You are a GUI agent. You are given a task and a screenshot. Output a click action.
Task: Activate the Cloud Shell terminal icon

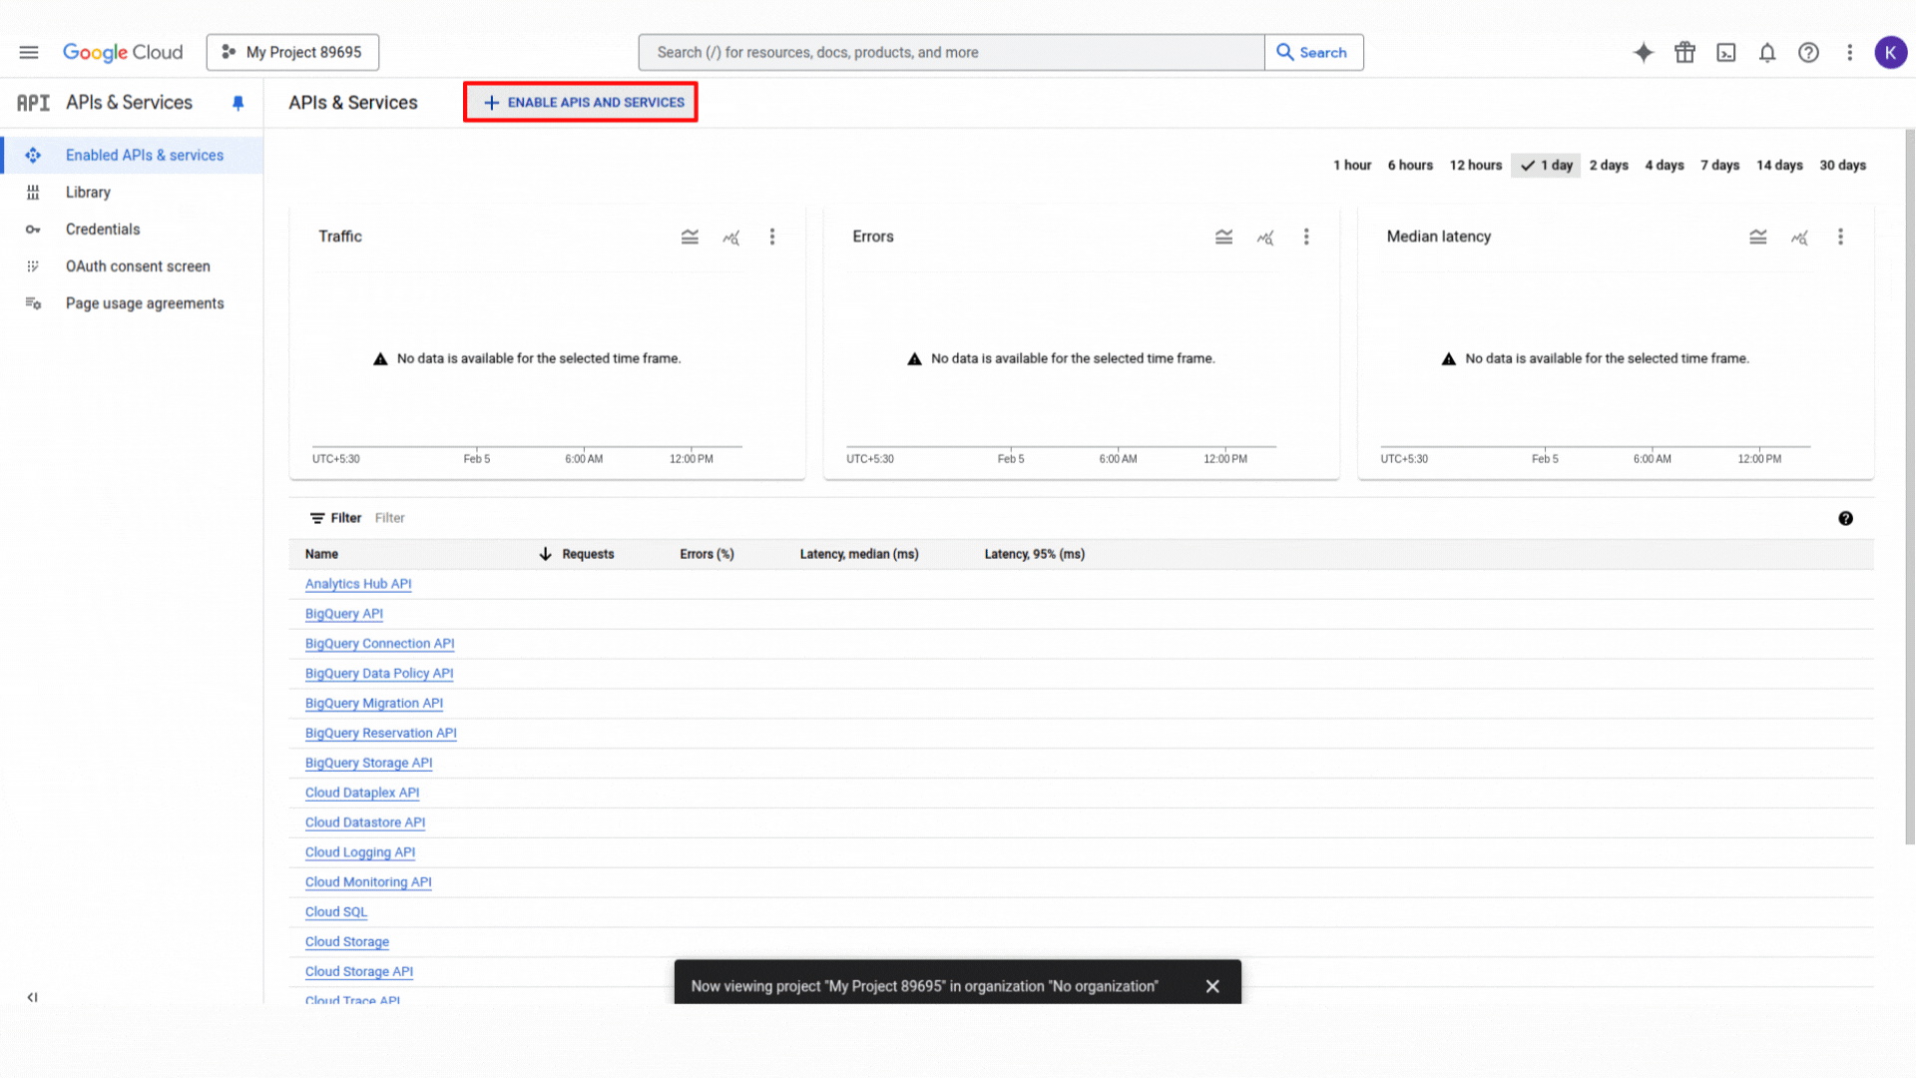1726,52
